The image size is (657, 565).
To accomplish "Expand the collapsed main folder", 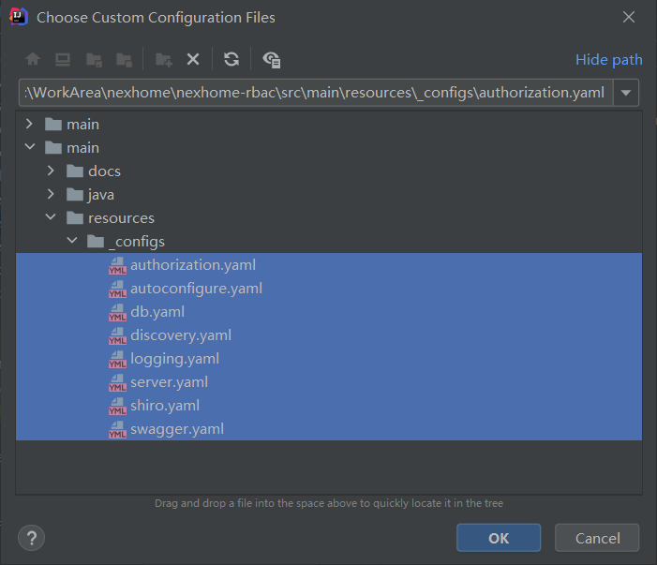I will pos(30,125).
